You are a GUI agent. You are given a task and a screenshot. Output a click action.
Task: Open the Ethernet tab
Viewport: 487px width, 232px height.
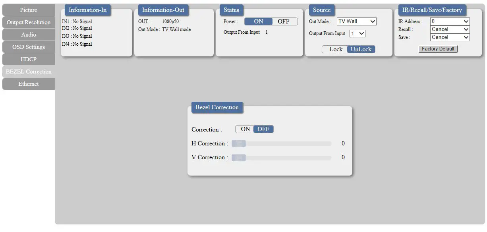[29, 84]
